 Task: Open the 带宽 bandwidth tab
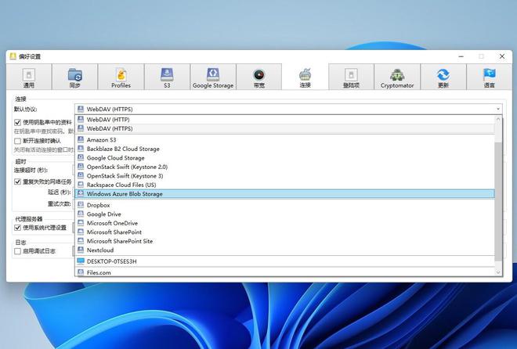[259, 77]
